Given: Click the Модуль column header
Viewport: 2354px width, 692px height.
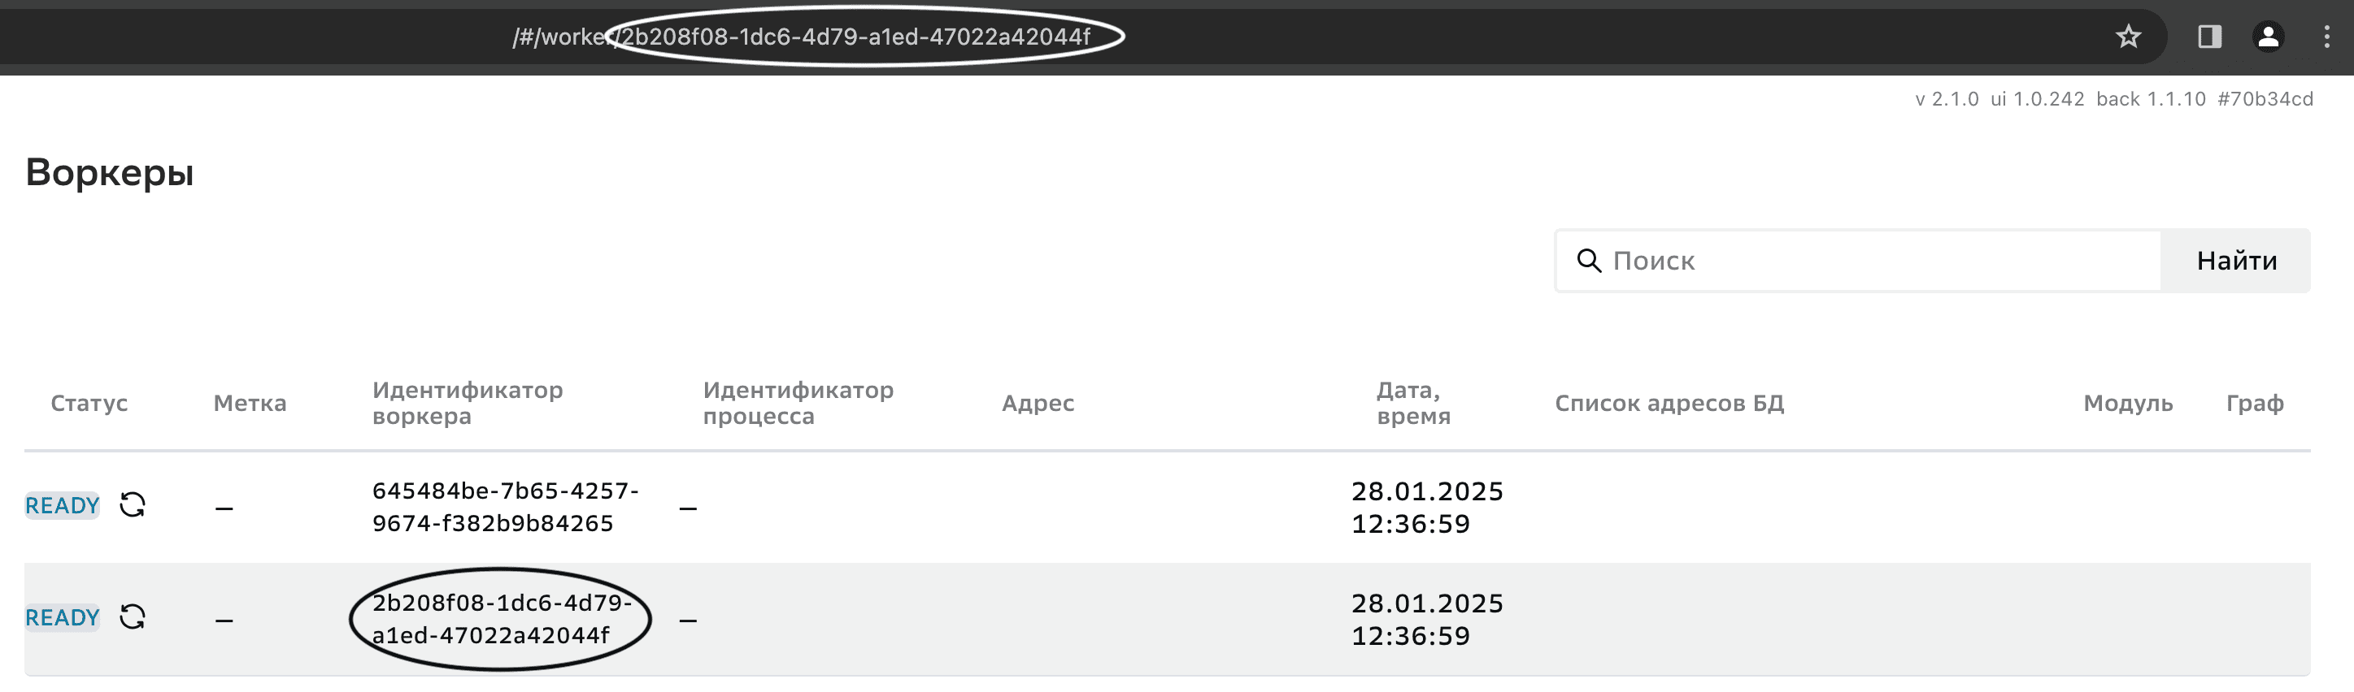Looking at the screenshot, I should coord(2127,404).
